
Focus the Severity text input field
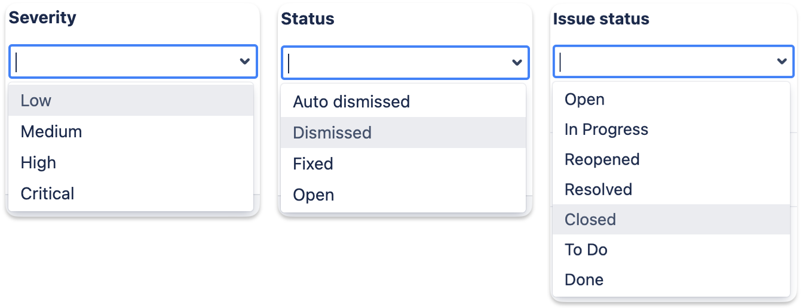tap(119, 61)
